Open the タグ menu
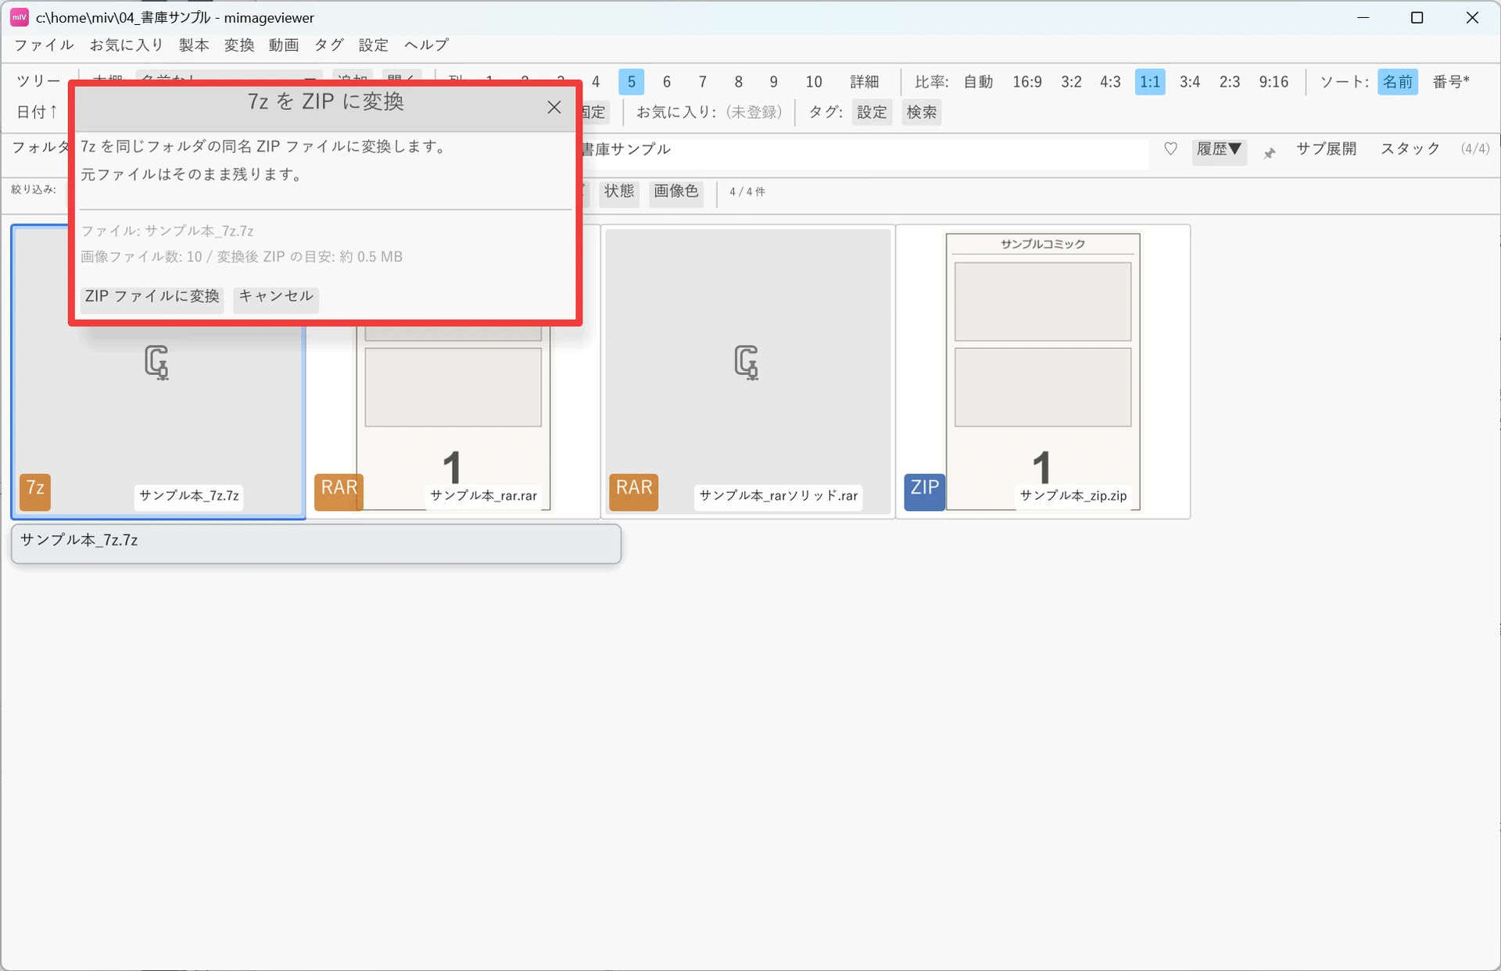Screen dimensions: 1501x971 tap(329, 45)
